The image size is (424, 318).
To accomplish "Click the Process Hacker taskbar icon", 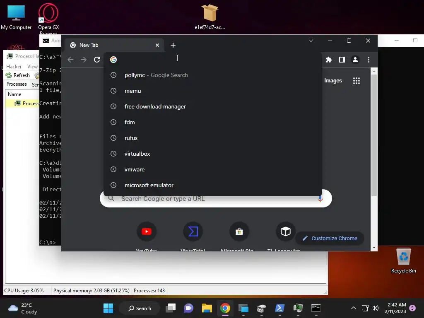I will click(298, 308).
